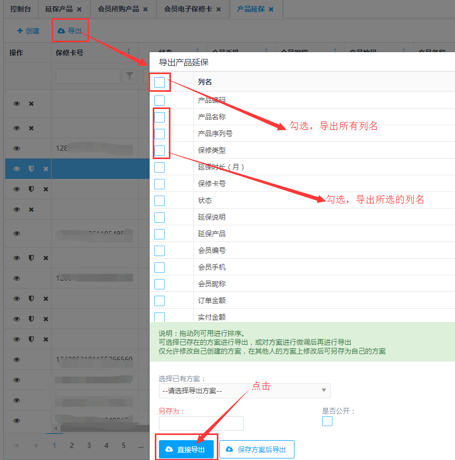Check the 会员手机 column checkbox
The width and height of the screenshot is (455, 460).
click(159, 267)
